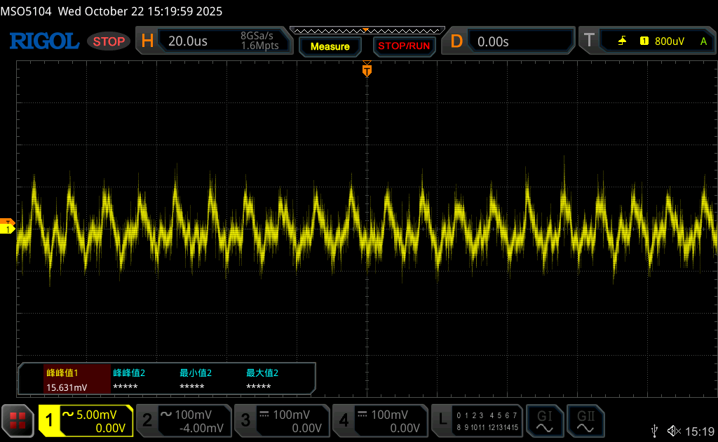Image resolution: width=718 pixels, height=442 pixels.
Task: Click channel 4 DC coupling symbol
Action: [363, 414]
